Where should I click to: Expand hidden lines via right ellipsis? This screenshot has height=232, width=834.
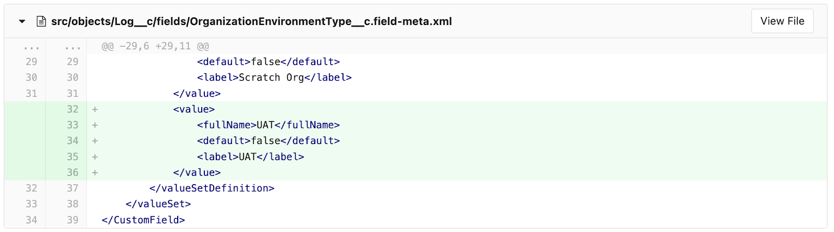point(72,46)
